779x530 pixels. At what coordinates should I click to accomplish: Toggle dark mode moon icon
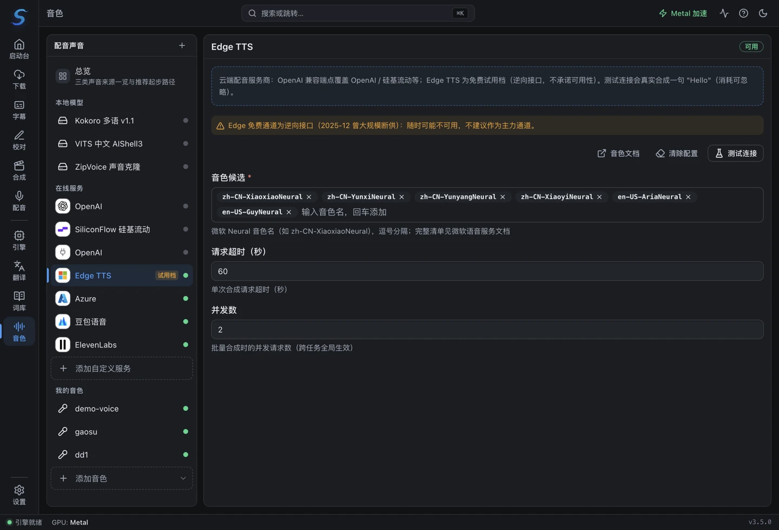tap(763, 13)
